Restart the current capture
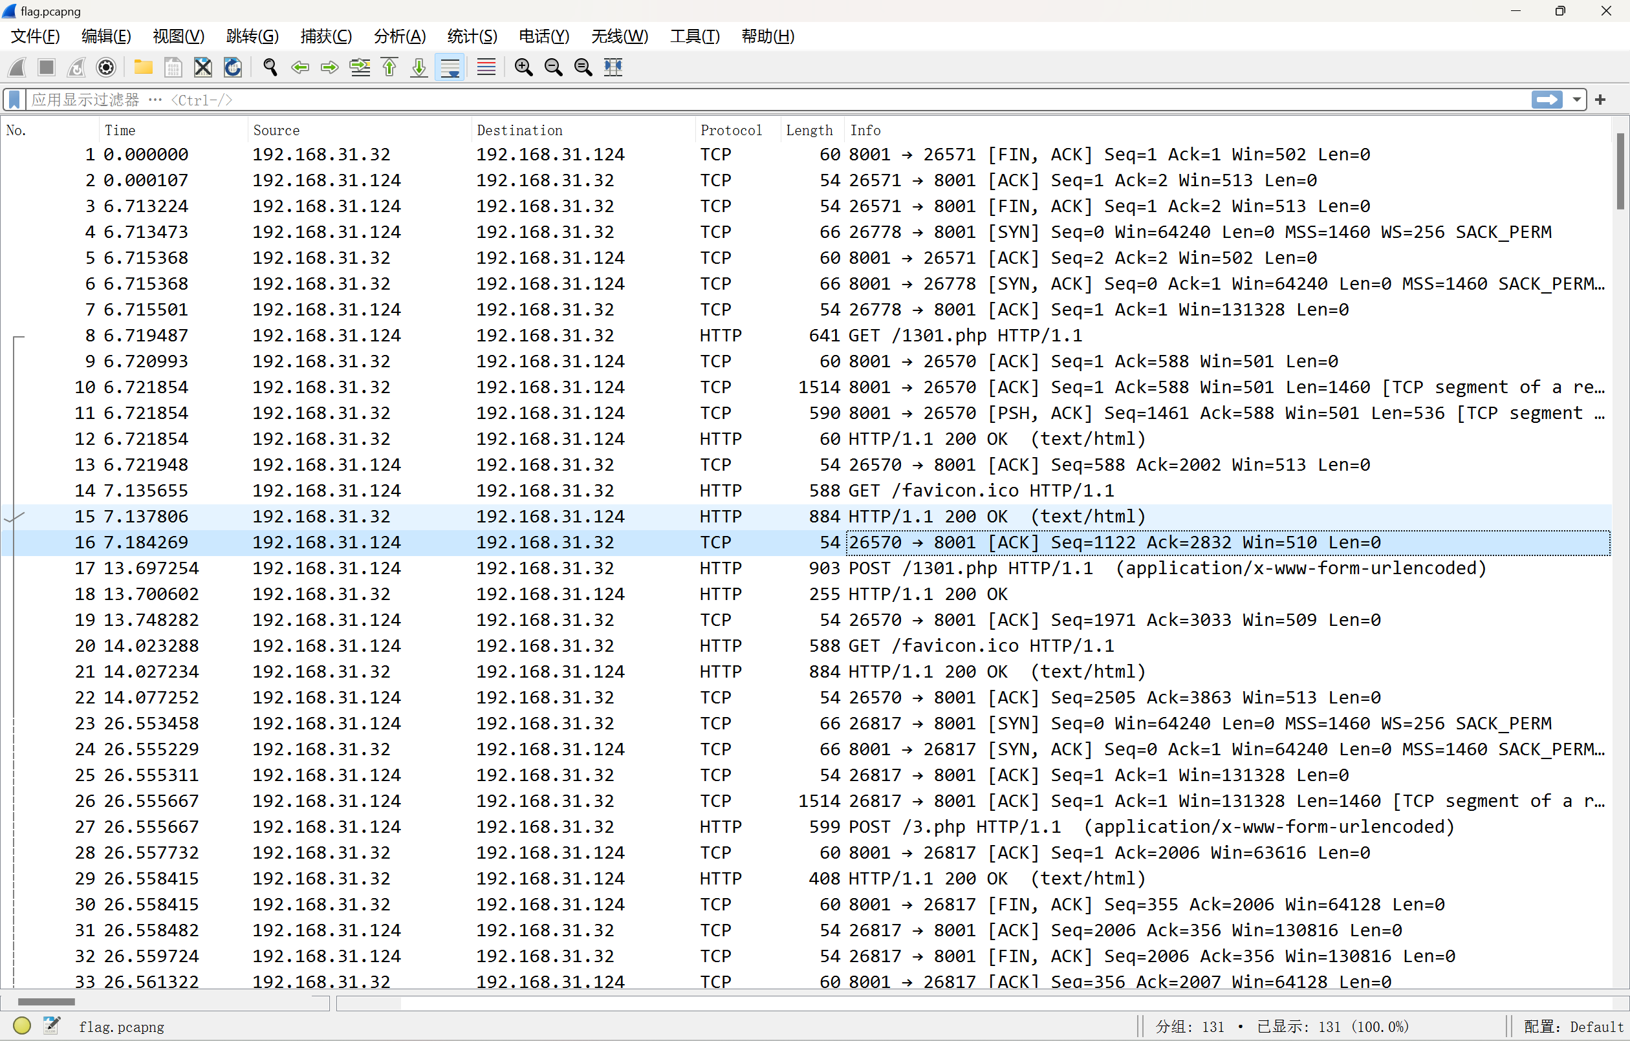Viewport: 1630px width, 1041px height. 76,67
